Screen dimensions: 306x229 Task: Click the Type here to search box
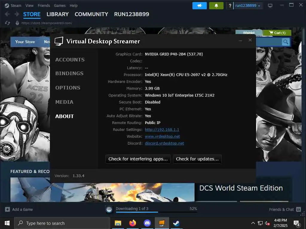(62, 223)
